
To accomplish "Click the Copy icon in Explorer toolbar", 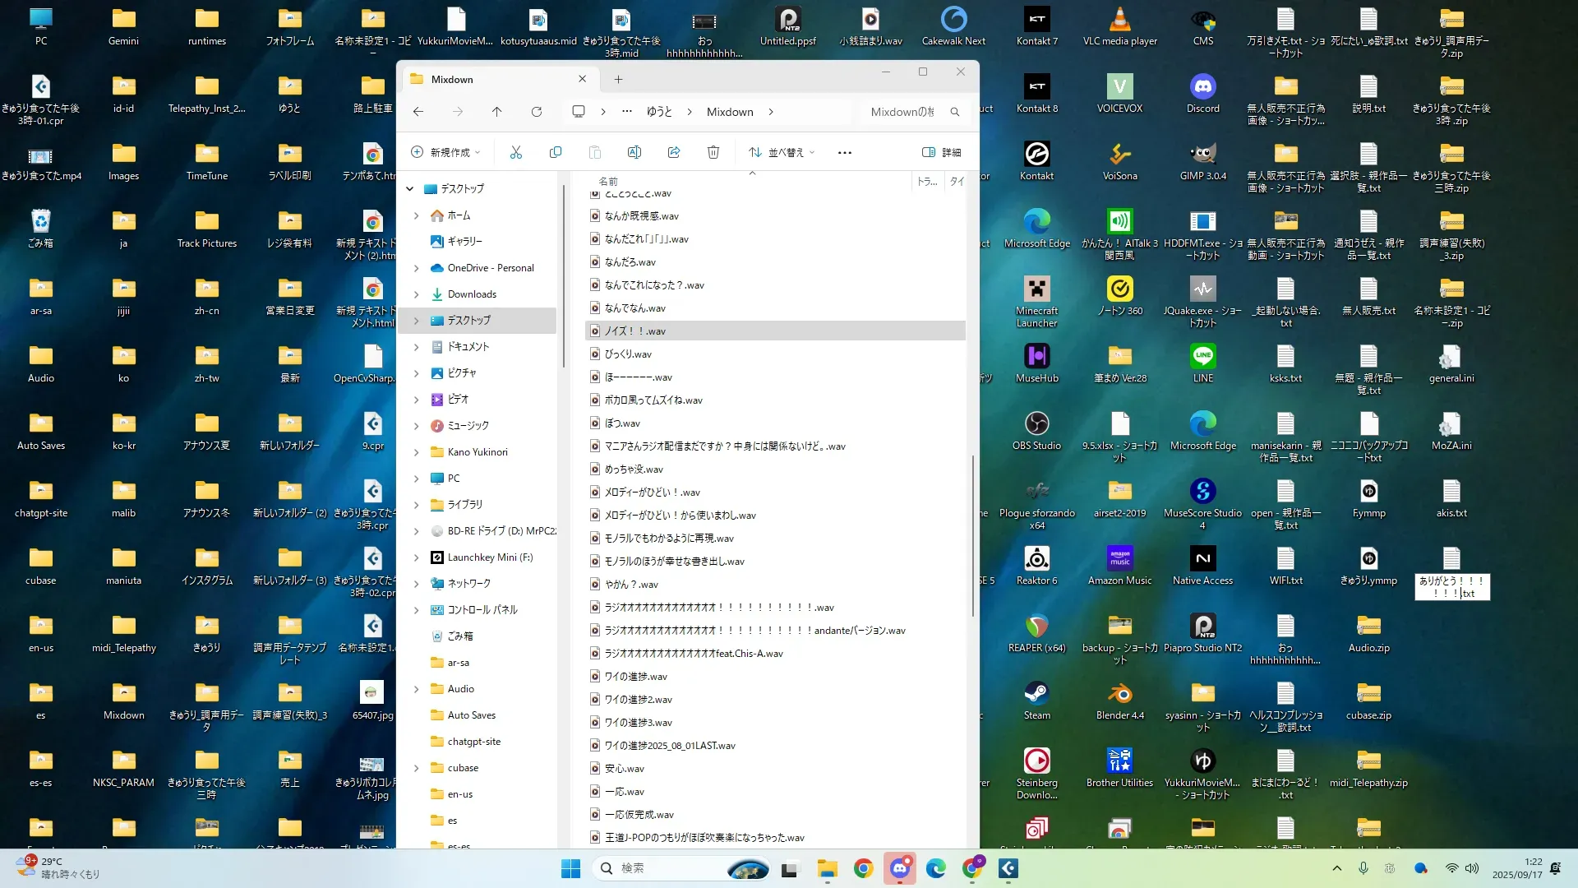I will click(556, 152).
